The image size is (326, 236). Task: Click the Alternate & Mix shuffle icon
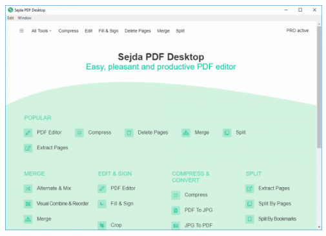click(x=28, y=188)
